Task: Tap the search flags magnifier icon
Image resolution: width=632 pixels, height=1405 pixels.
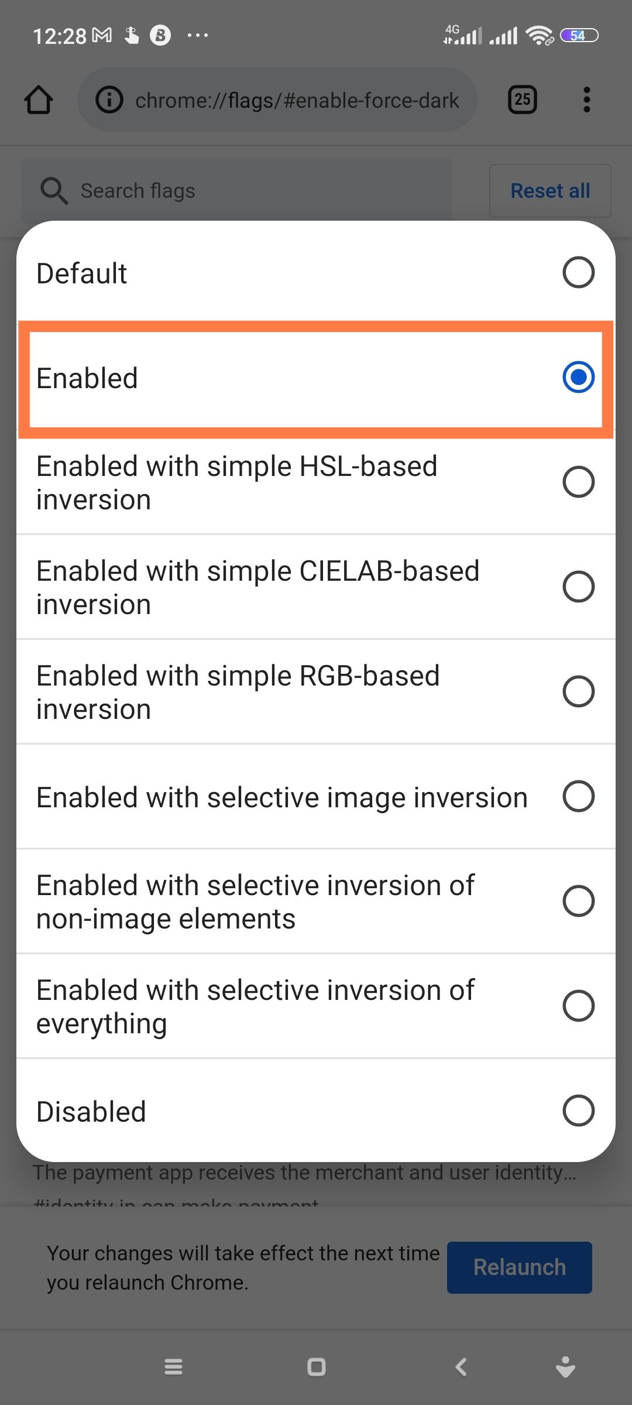Action: point(54,191)
